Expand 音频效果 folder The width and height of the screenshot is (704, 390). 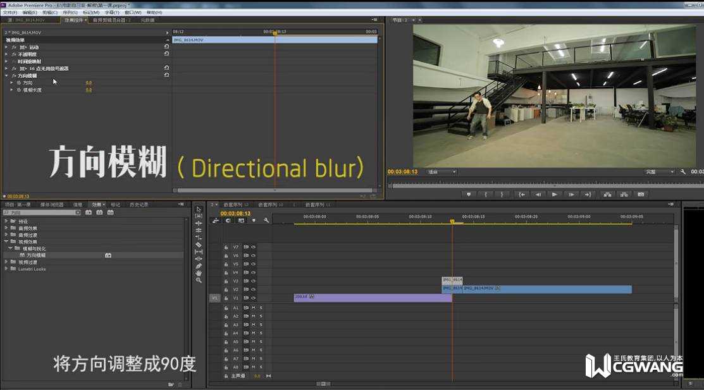tap(6, 228)
